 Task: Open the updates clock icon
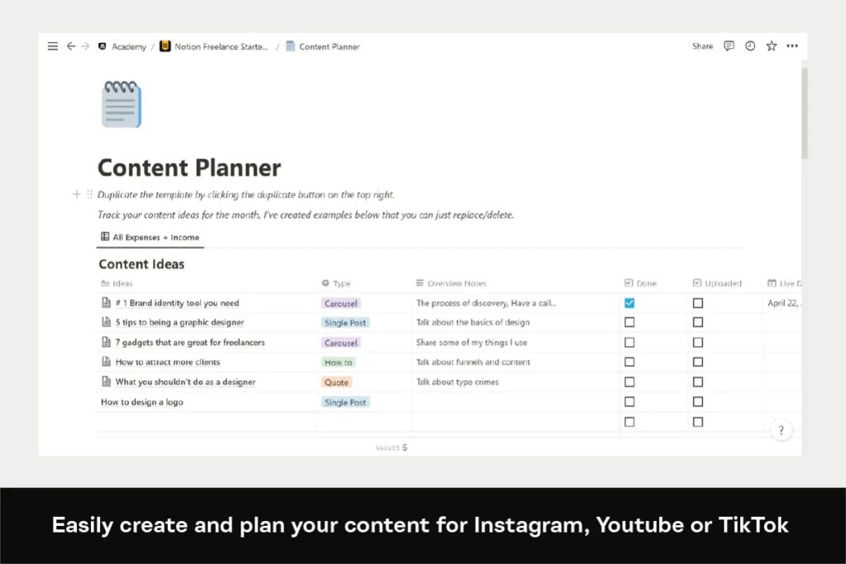coord(749,46)
